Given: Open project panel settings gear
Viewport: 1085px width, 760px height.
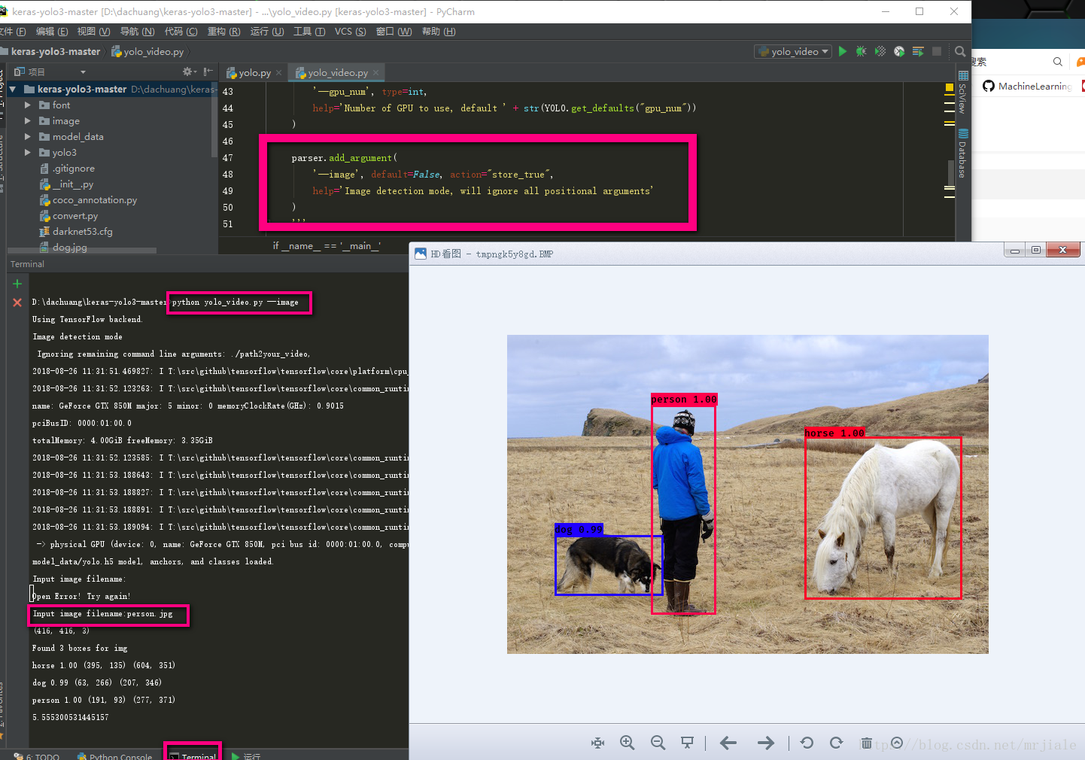Looking at the screenshot, I should click(x=188, y=71).
